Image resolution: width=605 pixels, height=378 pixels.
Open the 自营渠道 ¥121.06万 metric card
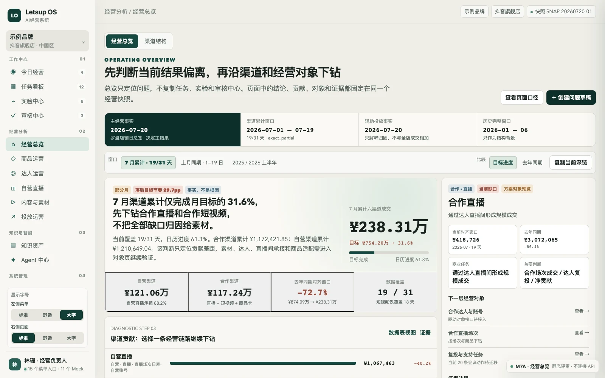coord(146,292)
